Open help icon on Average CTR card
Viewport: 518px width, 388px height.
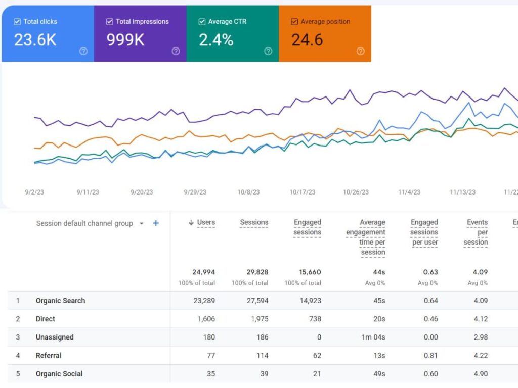pos(268,51)
